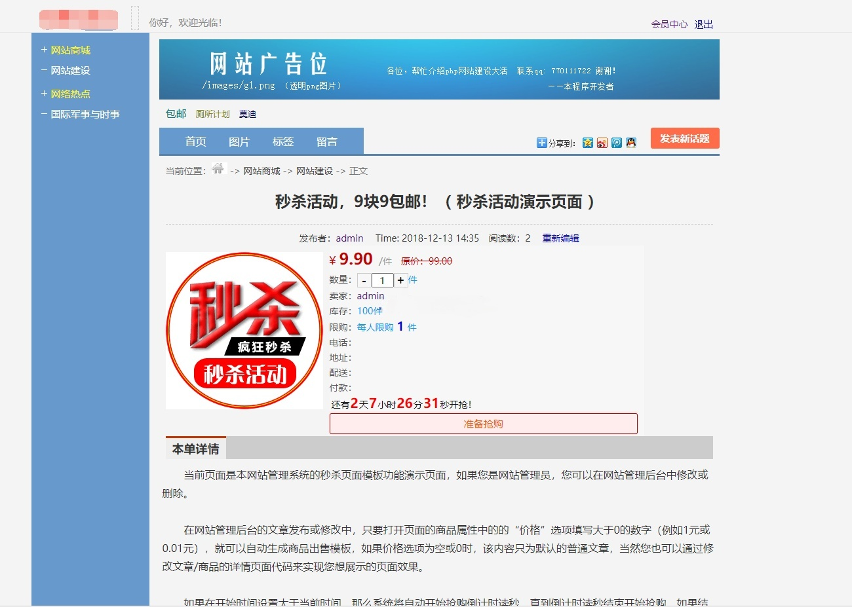852x607 pixels.
Task: Decrease quantity with the minus stepper
Action: tap(363, 280)
